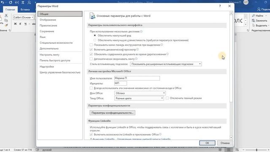Uncheck Обновлять содержимое документа во время перетаскивания
The height and width of the screenshot is (152, 270).
91,54
